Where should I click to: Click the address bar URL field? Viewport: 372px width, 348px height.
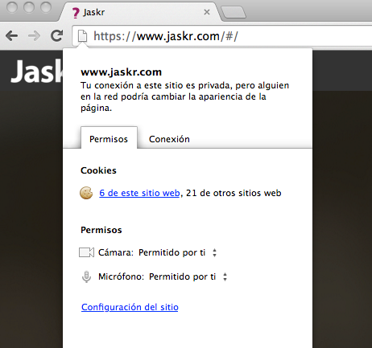pos(223,36)
